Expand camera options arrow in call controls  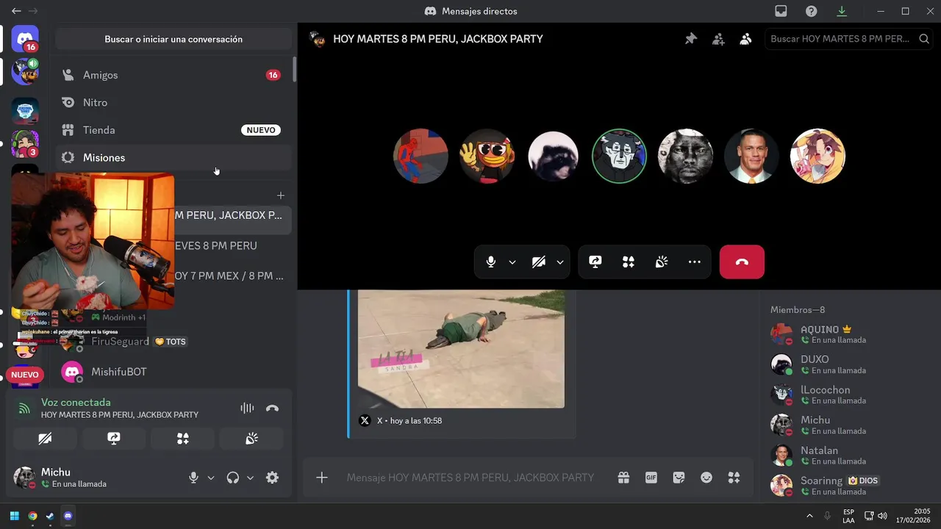point(560,262)
